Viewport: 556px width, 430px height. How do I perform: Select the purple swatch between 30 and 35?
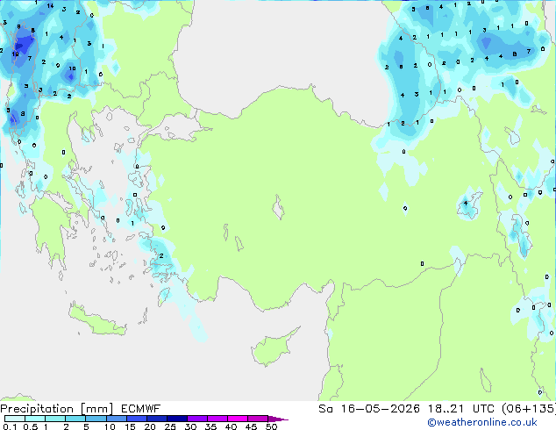(x=197, y=419)
